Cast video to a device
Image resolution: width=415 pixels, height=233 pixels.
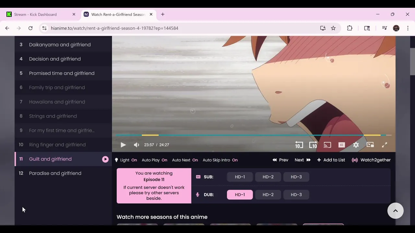(x=327, y=145)
